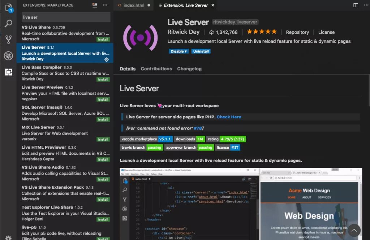Follow the Check Here link
Image resolution: width=370 pixels, height=240 pixels.
(x=229, y=117)
